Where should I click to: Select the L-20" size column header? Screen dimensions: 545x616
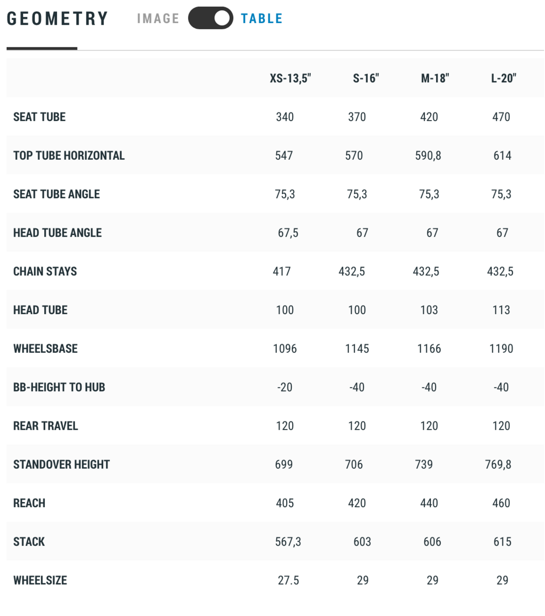coord(503,79)
